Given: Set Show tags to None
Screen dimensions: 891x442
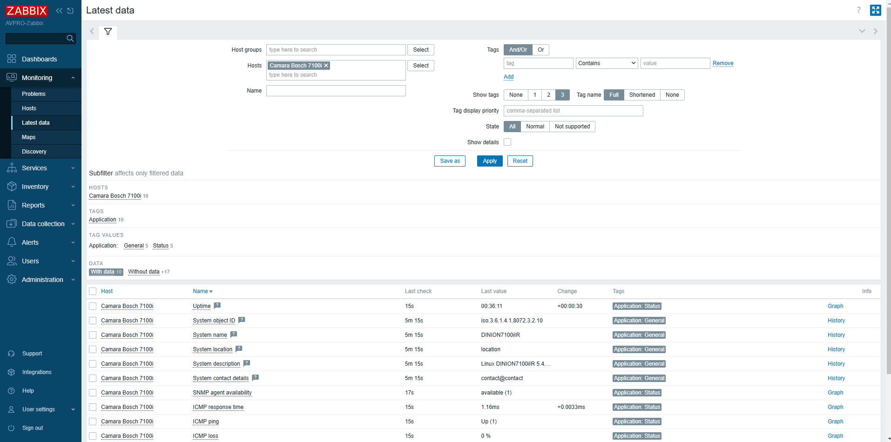Looking at the screenshot, I should coord(516,95).
